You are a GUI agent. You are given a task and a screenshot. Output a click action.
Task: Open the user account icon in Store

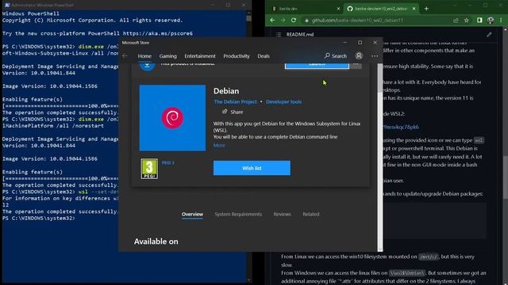tap(359, 56)
